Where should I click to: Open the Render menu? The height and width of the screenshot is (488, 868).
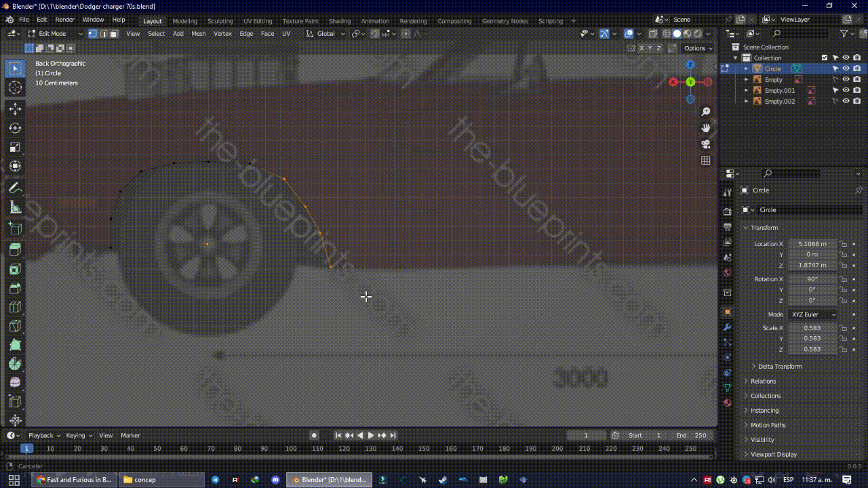(x=64, y=20)
